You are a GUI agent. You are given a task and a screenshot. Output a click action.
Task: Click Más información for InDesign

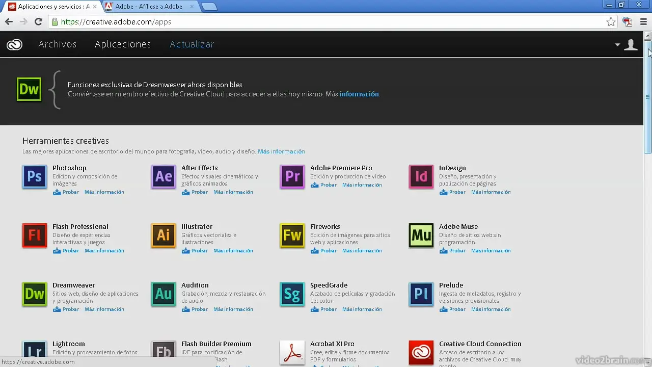pos(491,192)
